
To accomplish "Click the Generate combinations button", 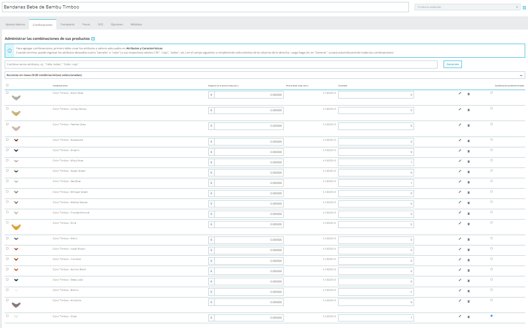I will click(x=453, y=64).
